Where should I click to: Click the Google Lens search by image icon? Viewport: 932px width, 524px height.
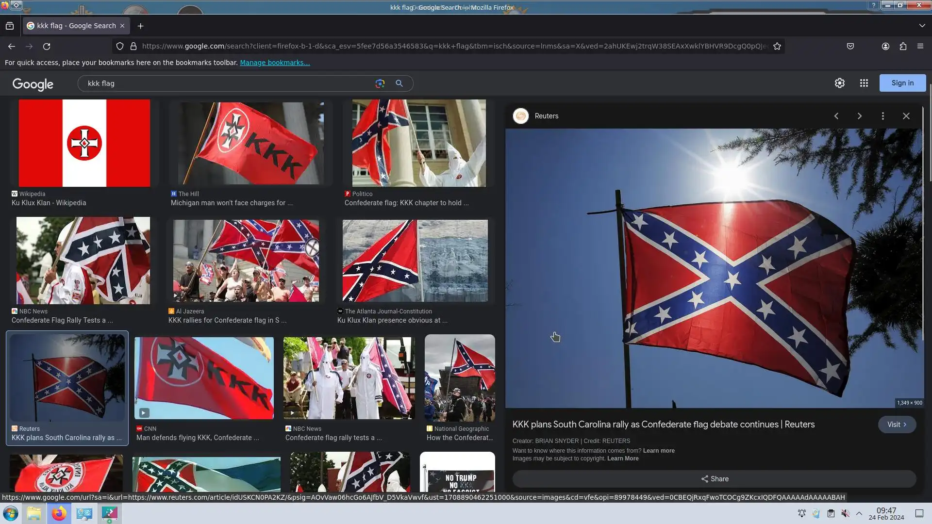click(x=380, y=83)
